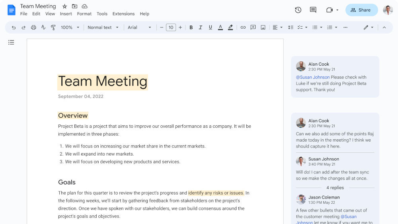Click the print icon in toolbar
The image size is (398, 224).
coord(33,27)
